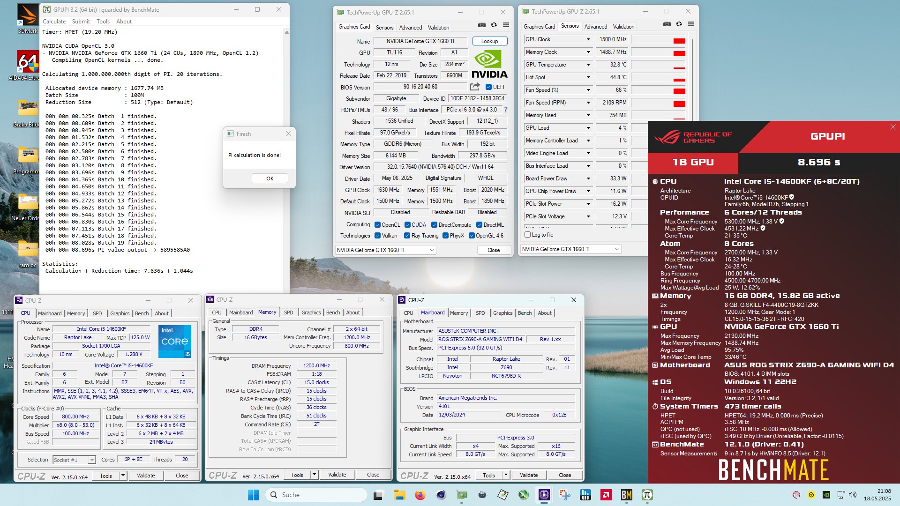
Task: Click the AMD icon in the taskbar
Action: (x=606, y=495)
